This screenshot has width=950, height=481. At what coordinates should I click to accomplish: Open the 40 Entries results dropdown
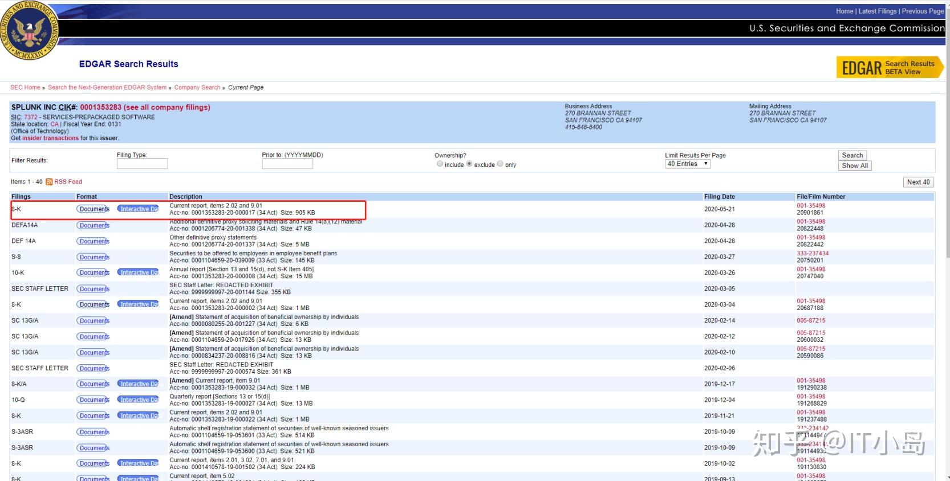(688, 164)
